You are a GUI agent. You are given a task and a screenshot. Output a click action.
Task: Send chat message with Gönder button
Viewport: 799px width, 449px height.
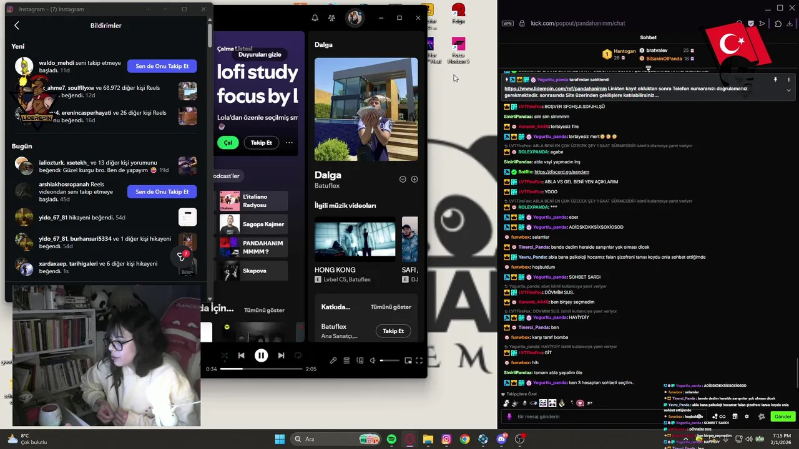coord(783,417)
